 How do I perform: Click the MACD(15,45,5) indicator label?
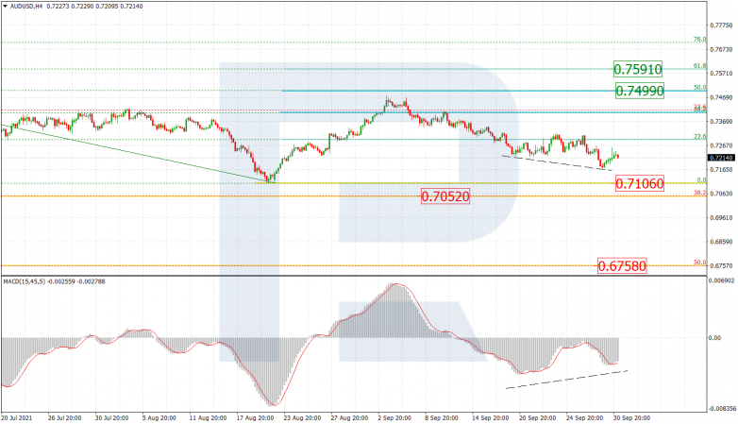pos(24,281)
